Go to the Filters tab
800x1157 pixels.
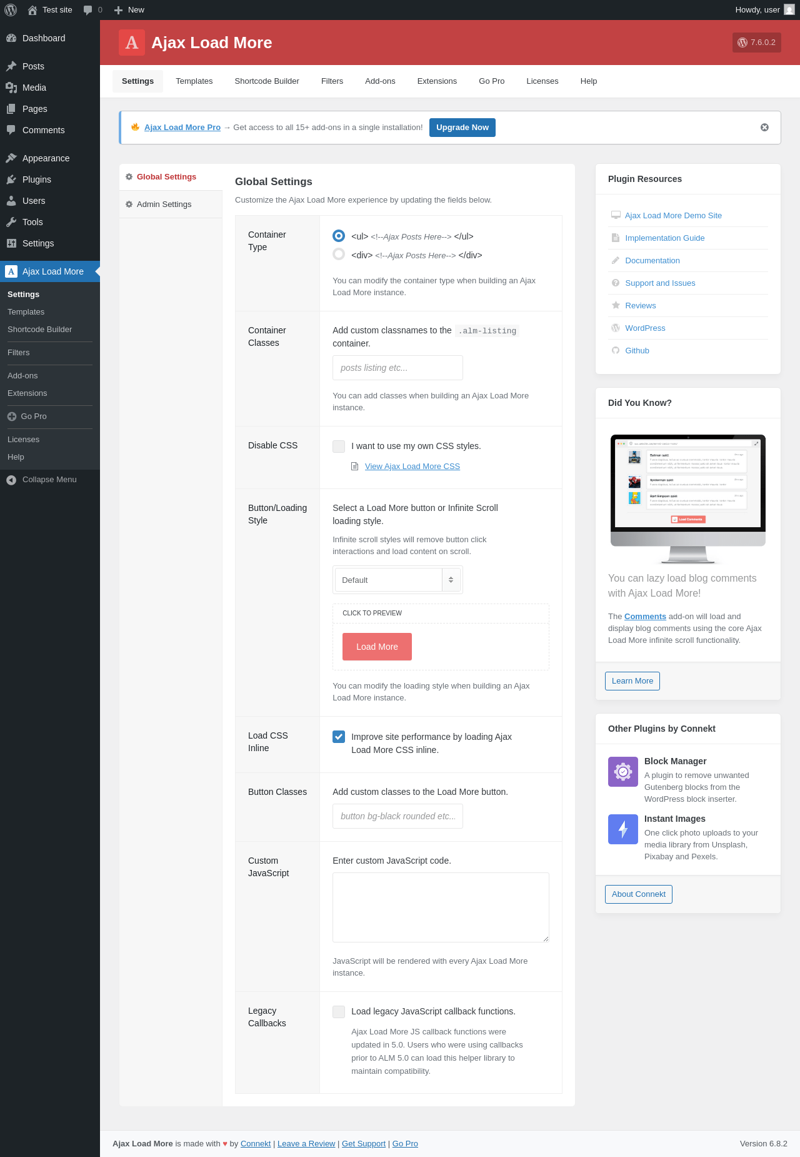[332, 81]
